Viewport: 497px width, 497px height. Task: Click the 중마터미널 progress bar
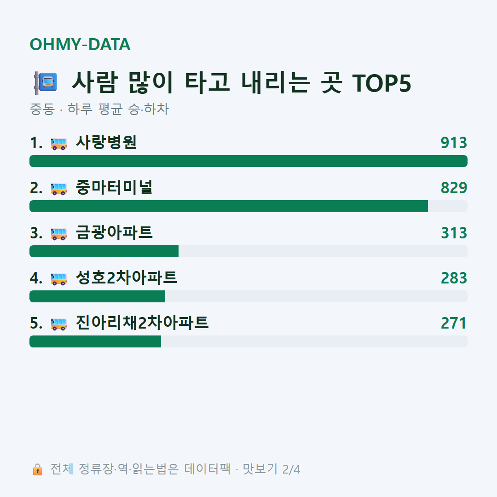[248, 206]
